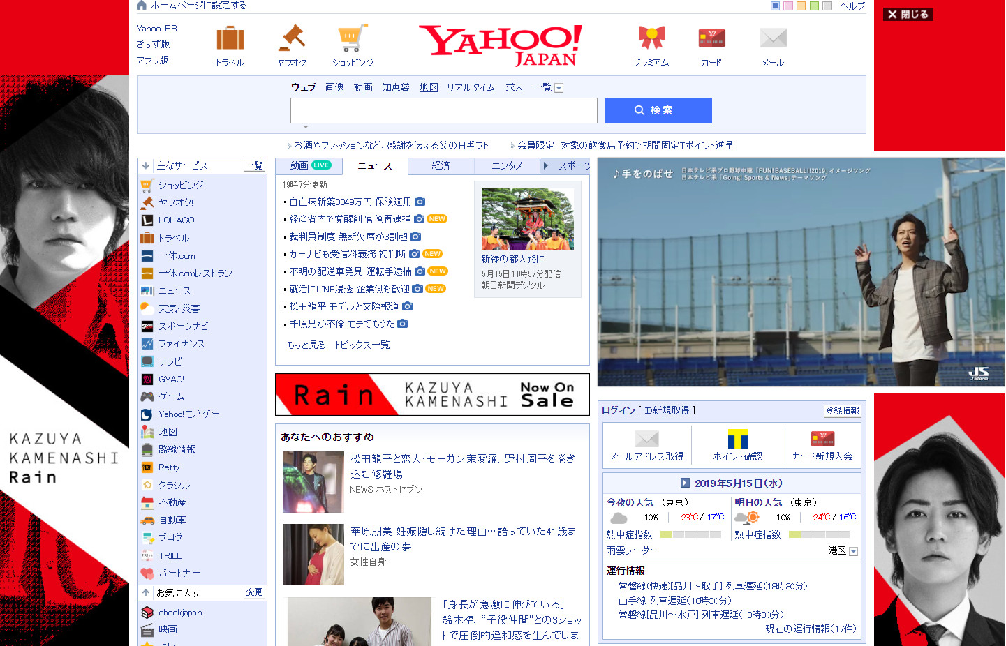Open the ヘルプ link at top right
The height and width of the screenshot is (646, 1006).
pyautogui.click(x=852, y=6)
